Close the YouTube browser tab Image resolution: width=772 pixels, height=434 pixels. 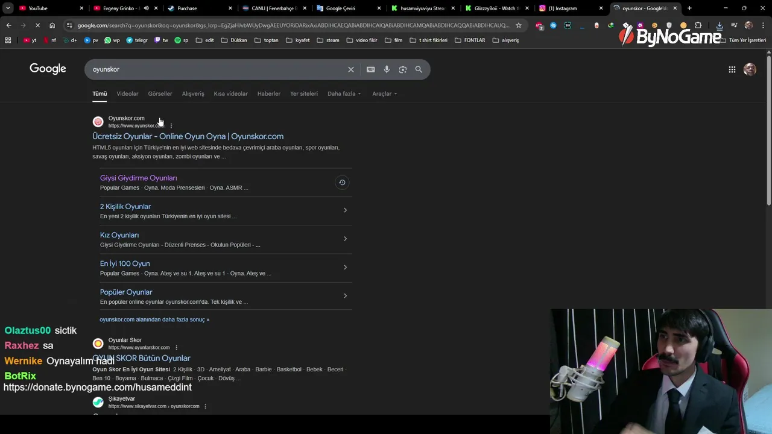point(81,8)
